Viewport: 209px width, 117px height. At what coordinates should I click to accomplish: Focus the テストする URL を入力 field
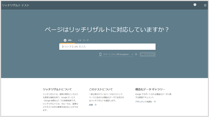[x=107, y=47]
